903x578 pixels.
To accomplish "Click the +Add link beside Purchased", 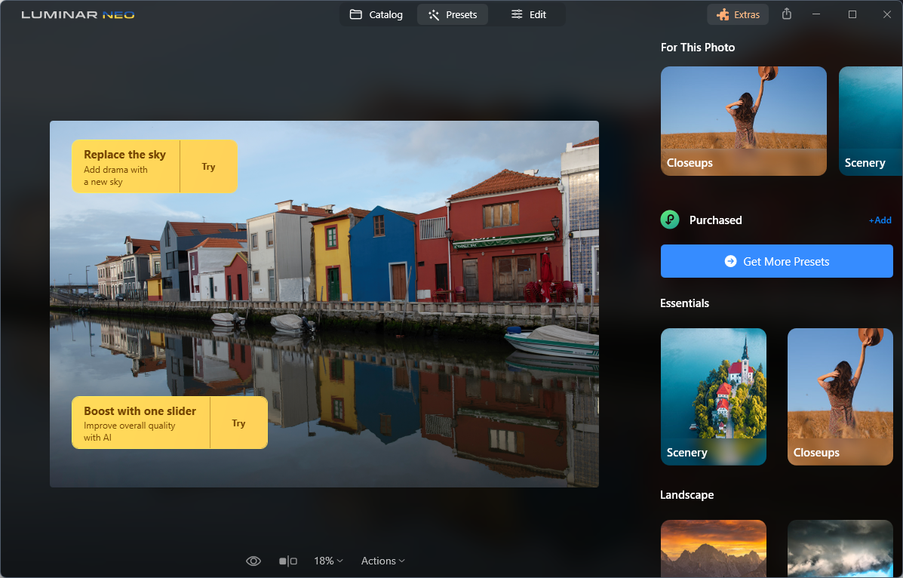I will tap(880, 220).
